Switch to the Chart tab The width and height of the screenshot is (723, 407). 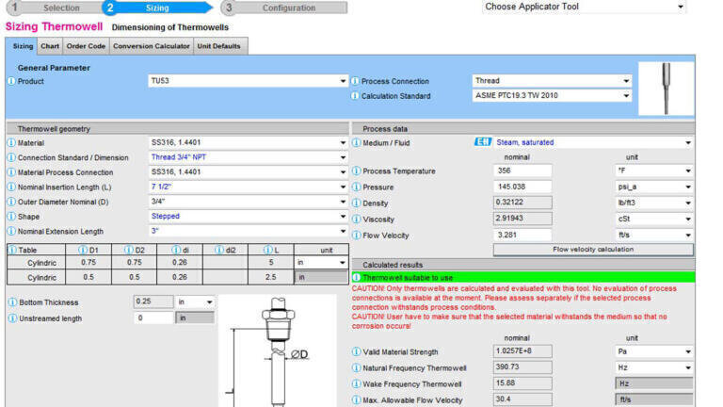click(x=50, y=46)
